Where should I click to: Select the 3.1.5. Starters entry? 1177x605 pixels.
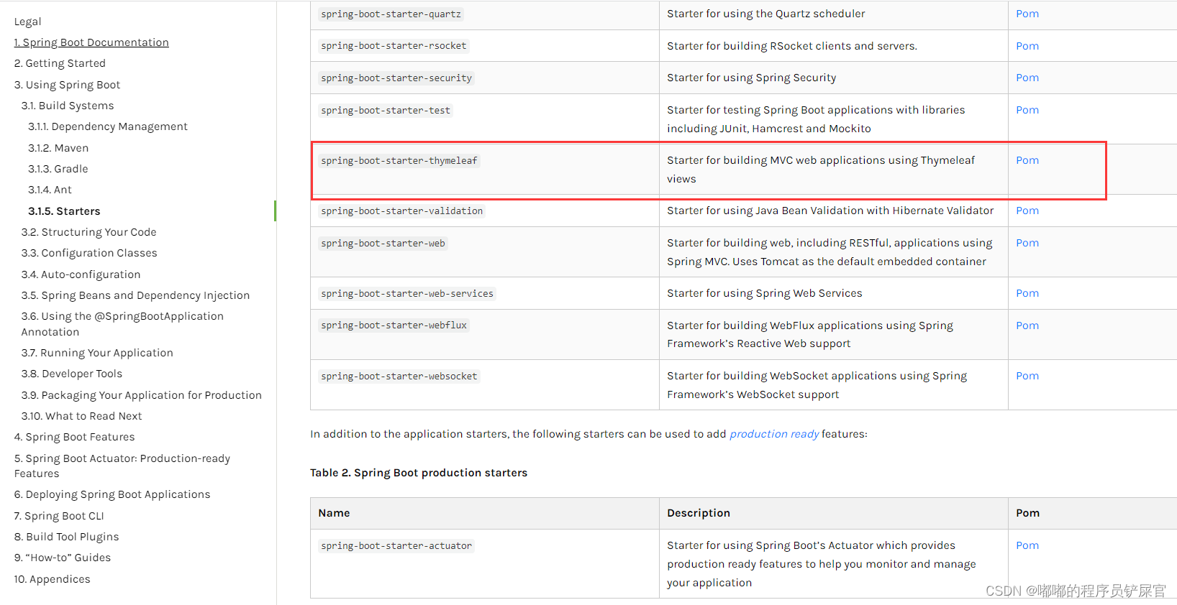pyautogui.click(x=64, y=211)
